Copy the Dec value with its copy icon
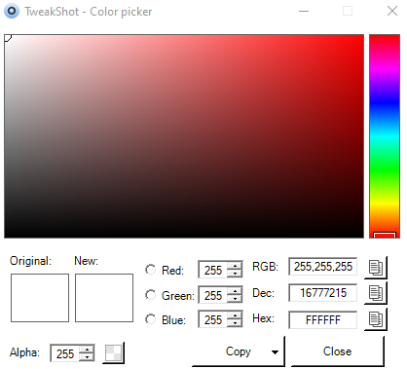407x369 pixels. point(376,293)
